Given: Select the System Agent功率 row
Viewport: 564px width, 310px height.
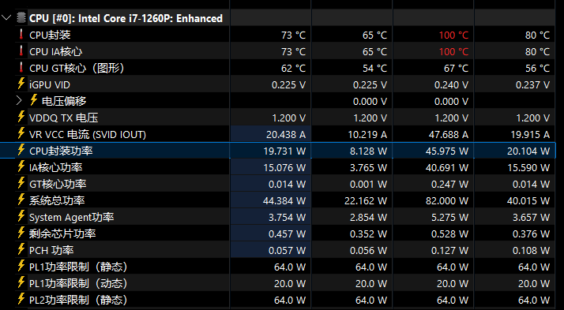Looking at the screenshot, I should pyautogui.click(x=278, y=217).
